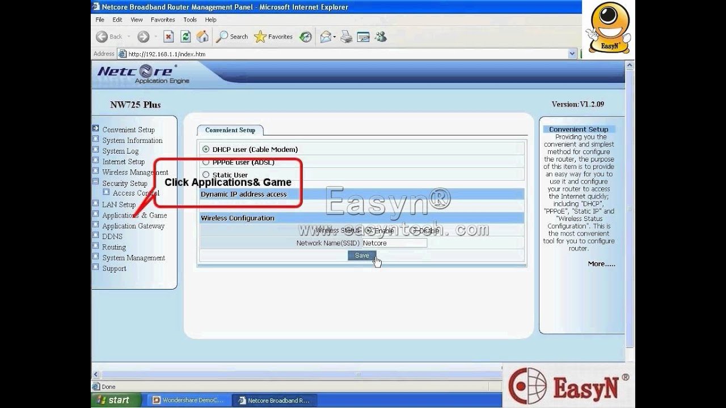Open Access Control under Security Setup

(x=136, y=193)
